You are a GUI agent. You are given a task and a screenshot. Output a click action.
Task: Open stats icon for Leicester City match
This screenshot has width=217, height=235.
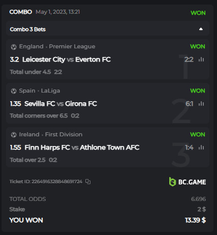click(x=201, y=60)
